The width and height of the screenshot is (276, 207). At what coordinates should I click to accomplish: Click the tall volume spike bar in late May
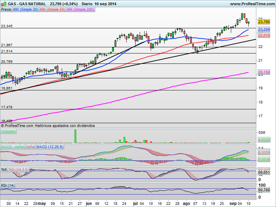click(x=75, y=136)
